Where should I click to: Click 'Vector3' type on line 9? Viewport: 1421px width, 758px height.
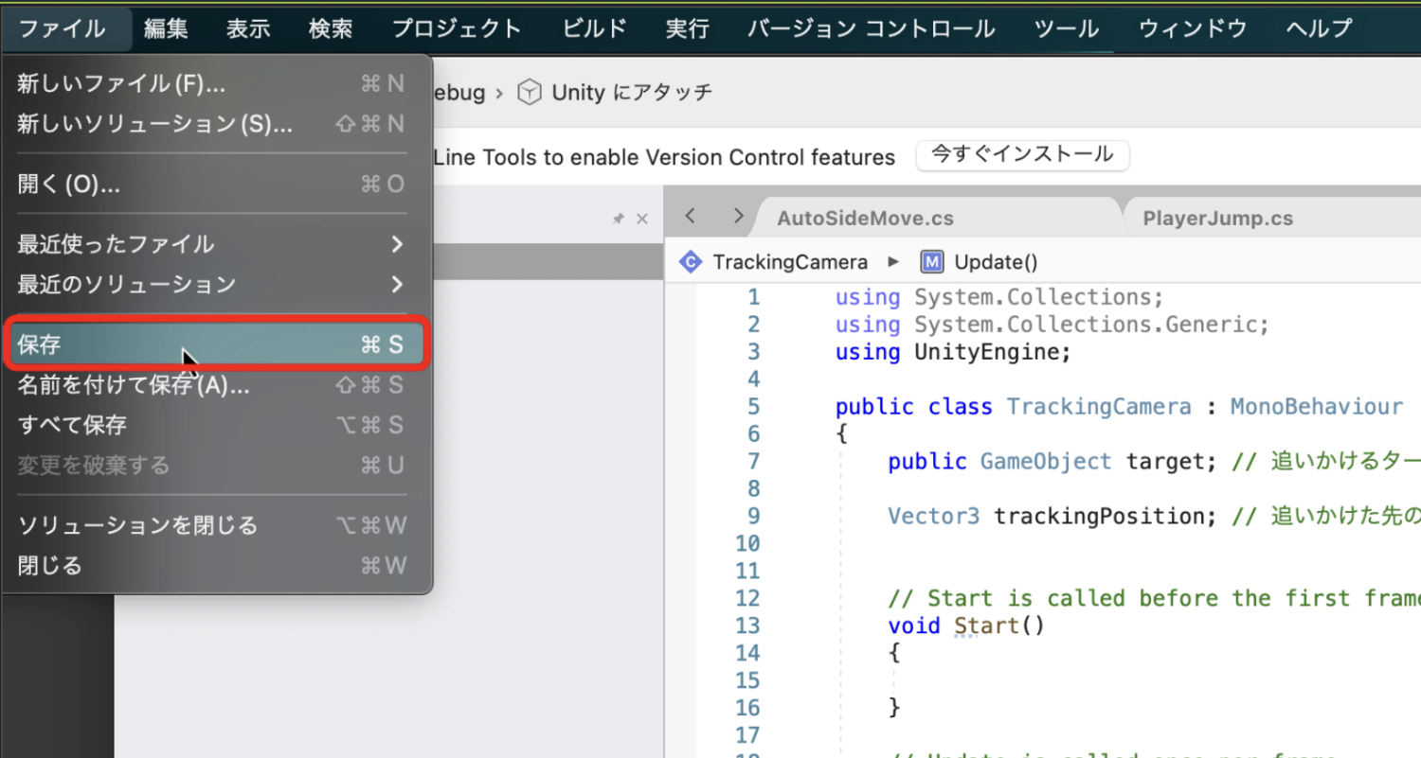tap(934, 517)
